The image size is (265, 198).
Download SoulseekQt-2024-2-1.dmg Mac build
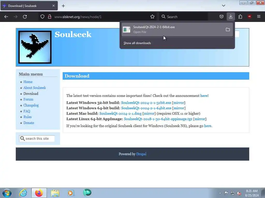coord(120,113)
